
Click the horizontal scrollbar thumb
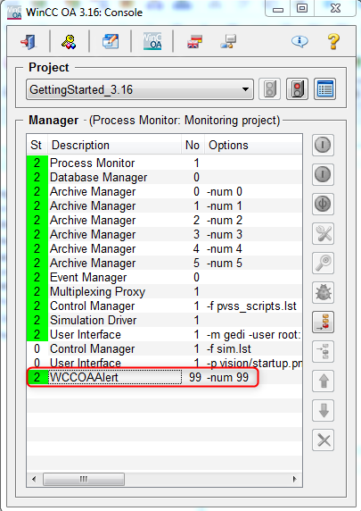(84, 479)
